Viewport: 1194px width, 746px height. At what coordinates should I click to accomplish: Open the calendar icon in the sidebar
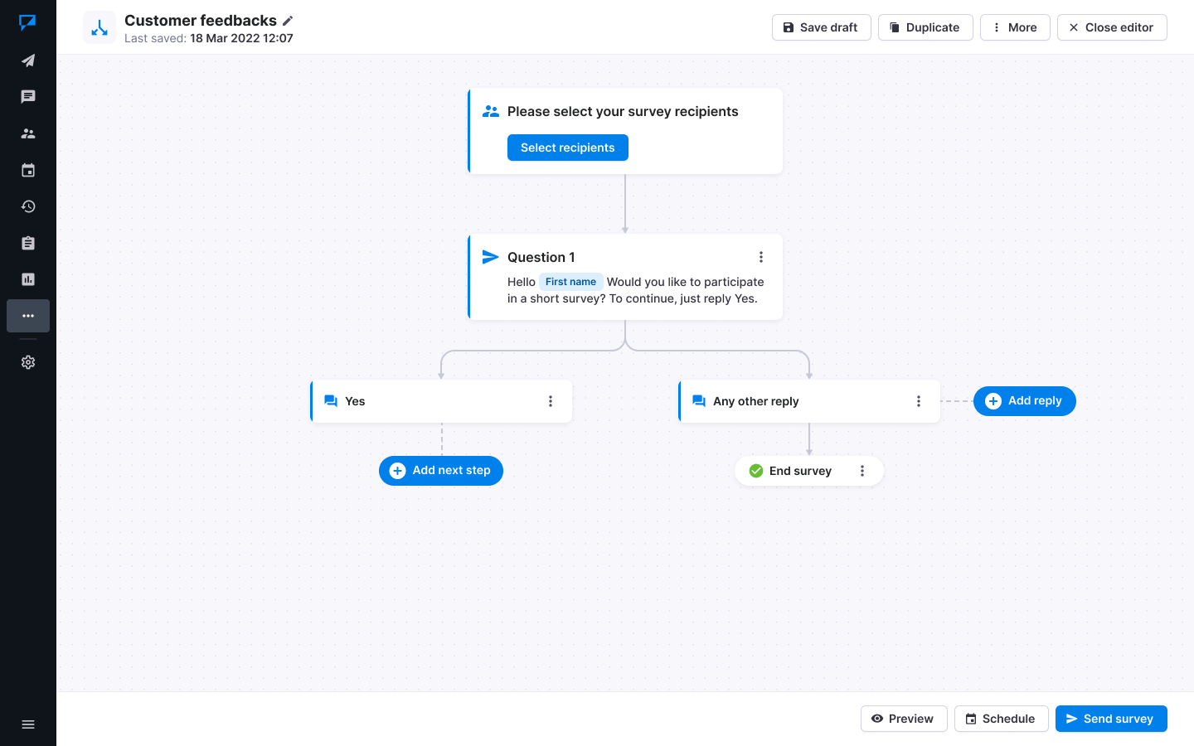28,169
